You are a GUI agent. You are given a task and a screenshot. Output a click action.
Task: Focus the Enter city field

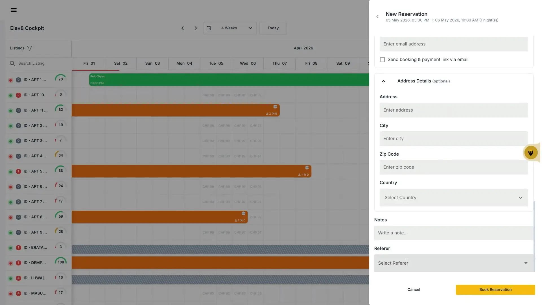tap(454, 139)
